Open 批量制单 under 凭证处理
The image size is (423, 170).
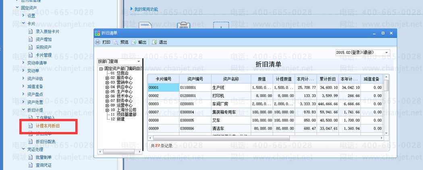tap(44, 158)
